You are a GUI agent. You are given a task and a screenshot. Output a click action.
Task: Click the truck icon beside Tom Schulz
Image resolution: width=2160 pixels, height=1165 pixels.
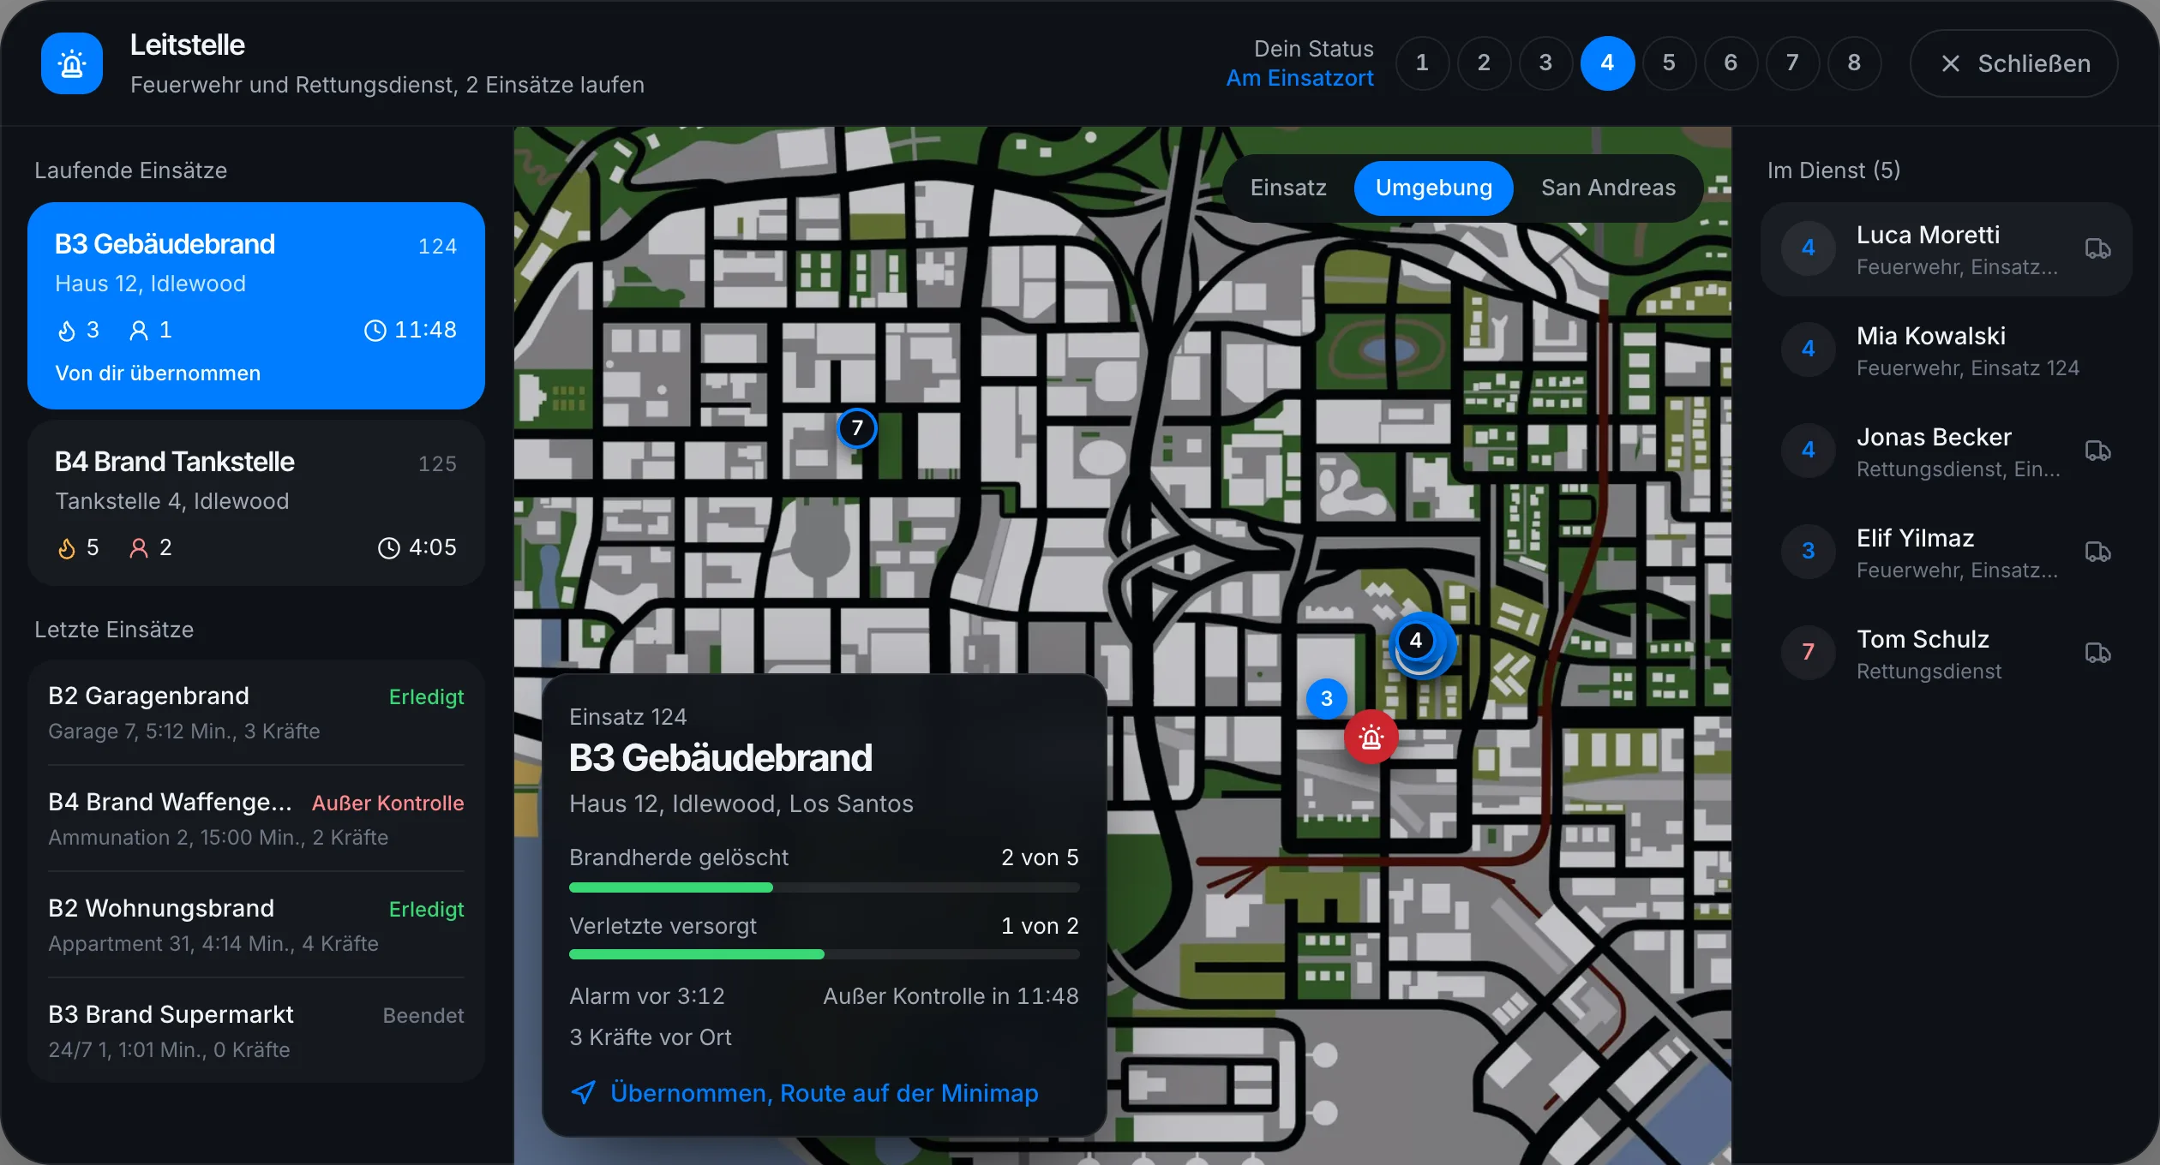point(2097,654)
